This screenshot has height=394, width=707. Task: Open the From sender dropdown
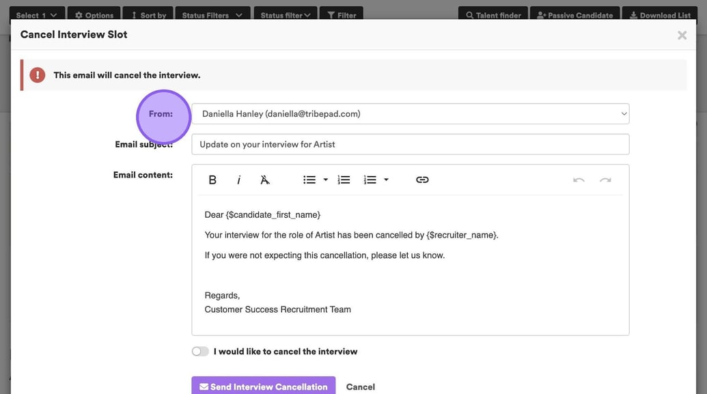pyautogui.click(x=410, y=114)
